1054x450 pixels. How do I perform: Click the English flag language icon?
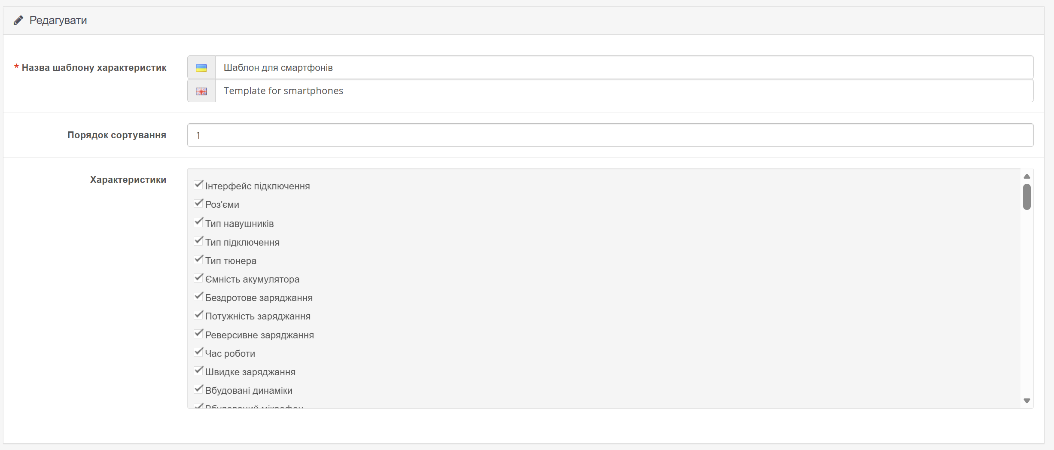[201, 91]
